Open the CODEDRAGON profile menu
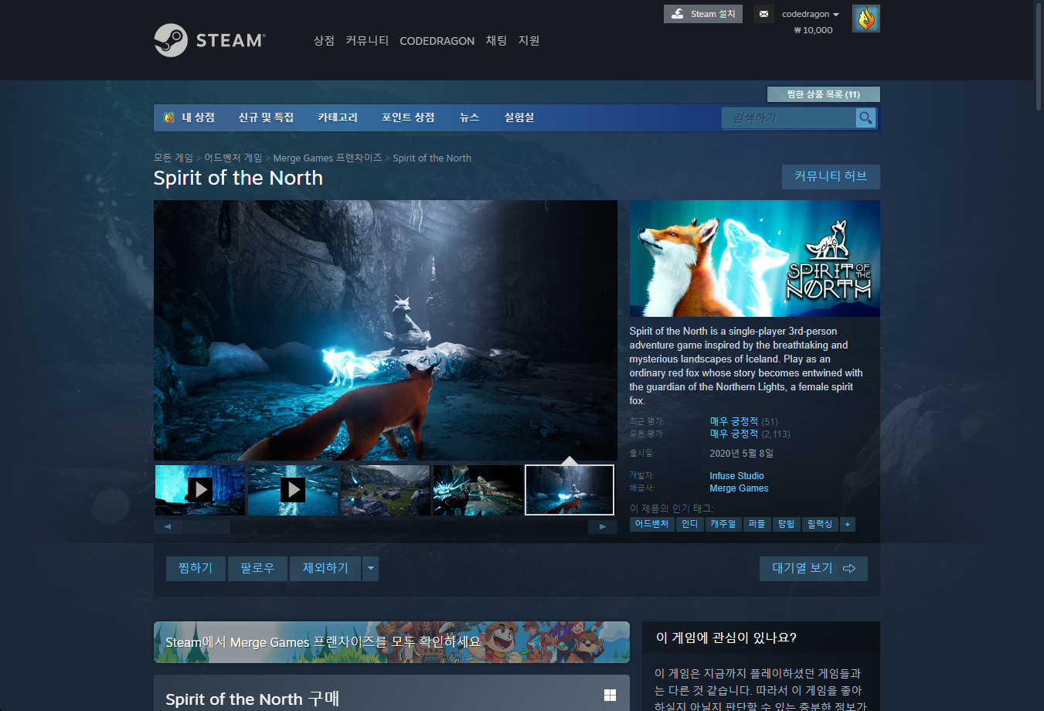Viewport: 1044px width, 711px height. (x=437, y=41)
